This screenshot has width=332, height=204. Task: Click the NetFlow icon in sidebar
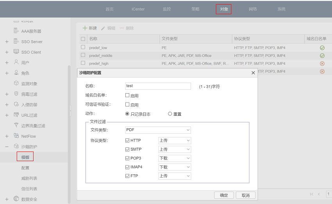16,136
